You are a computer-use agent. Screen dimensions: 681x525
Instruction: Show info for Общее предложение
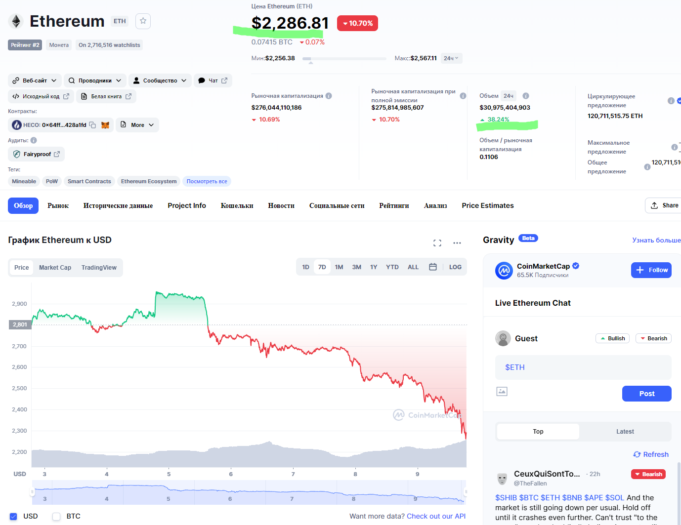coord(647,167)
